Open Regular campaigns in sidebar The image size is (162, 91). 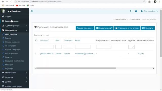pyautogui.click(x=13, y=50)
